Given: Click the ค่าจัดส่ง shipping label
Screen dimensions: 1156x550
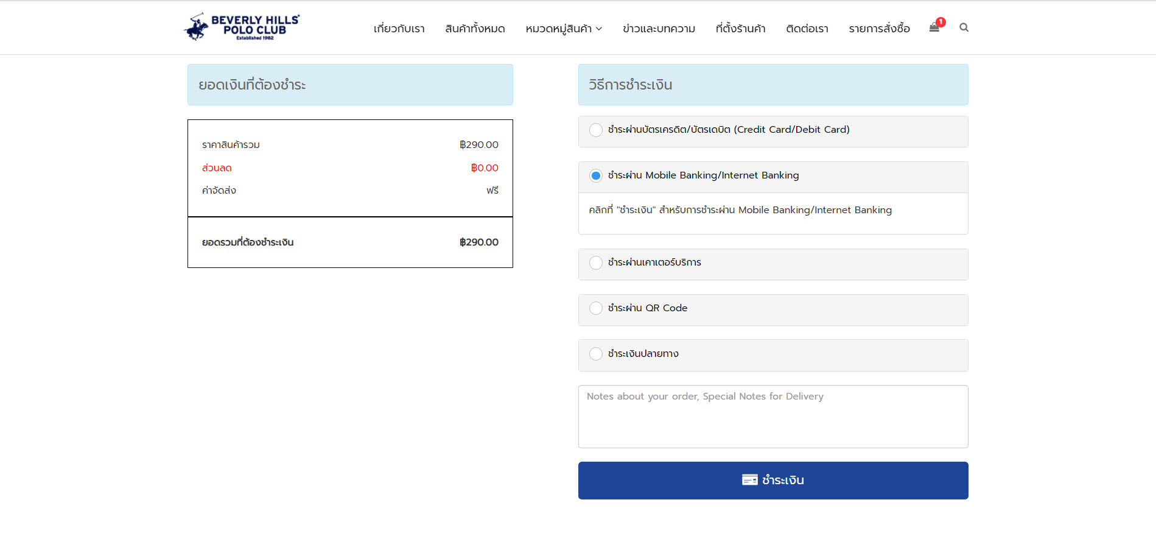Looking at the screenshot, I should [219, 191].
